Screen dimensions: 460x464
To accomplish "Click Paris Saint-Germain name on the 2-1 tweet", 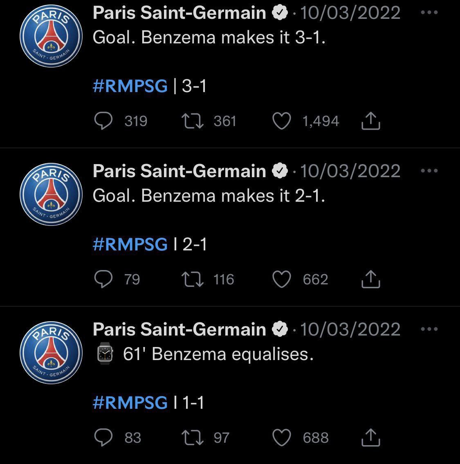I will (x=180, y=171).
